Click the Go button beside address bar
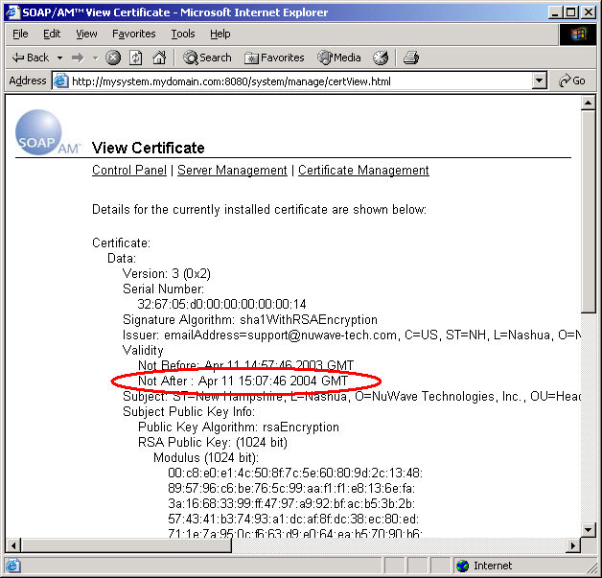602x578 pixels. (x=572, y=81)
